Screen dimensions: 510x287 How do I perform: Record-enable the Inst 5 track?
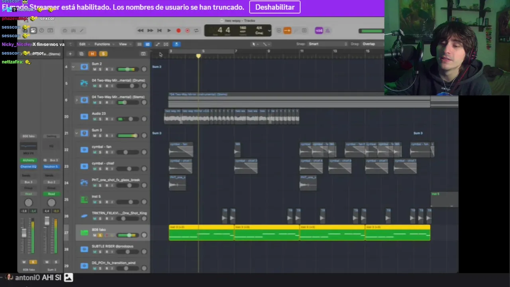click(106, 202)
